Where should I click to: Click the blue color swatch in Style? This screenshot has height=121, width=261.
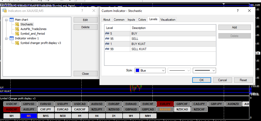coord(138,70)
